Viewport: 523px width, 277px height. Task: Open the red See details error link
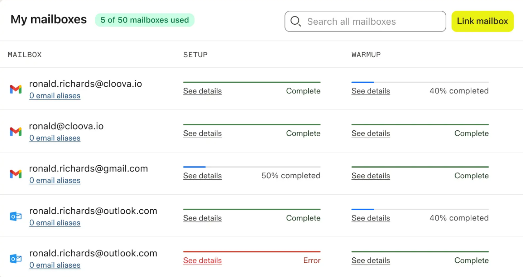click(x=202, y=261)
